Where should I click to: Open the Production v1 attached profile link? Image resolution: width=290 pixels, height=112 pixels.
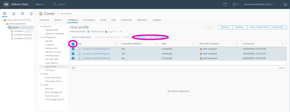pos(97,32)
